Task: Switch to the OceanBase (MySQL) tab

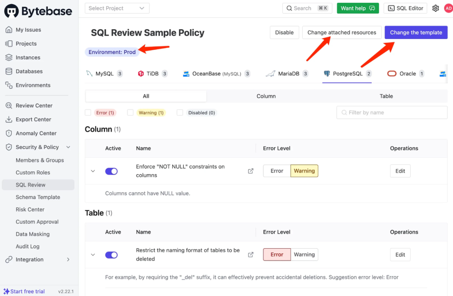Action: [x=217, y=74]
